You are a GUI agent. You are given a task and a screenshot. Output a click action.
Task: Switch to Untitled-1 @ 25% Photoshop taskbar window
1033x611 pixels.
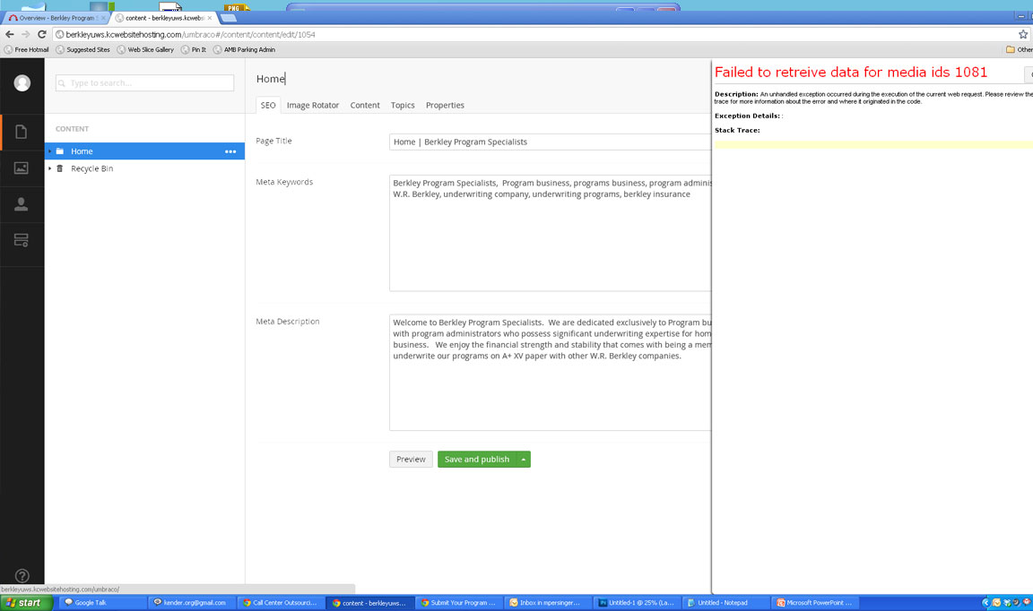click(x=637, y=603)
